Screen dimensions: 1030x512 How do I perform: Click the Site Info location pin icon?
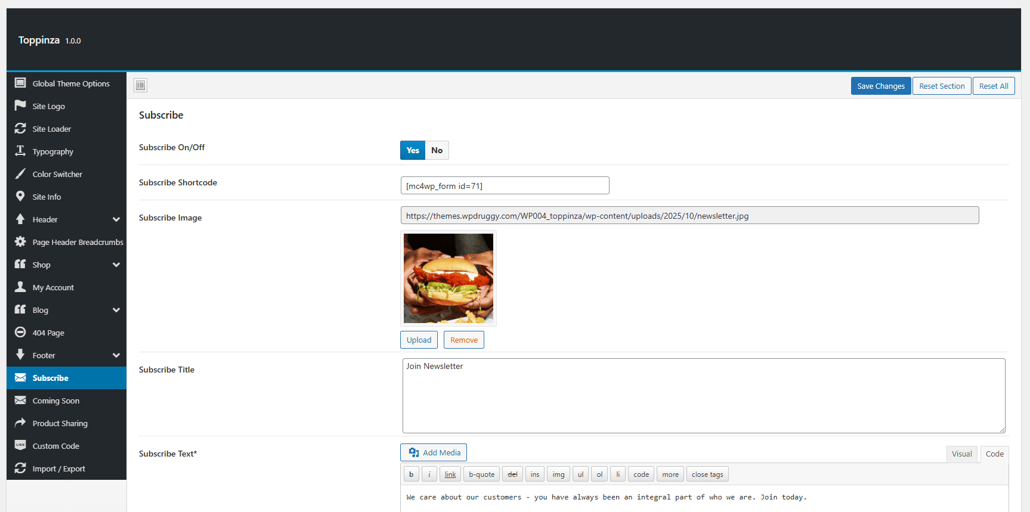(20, 196)
